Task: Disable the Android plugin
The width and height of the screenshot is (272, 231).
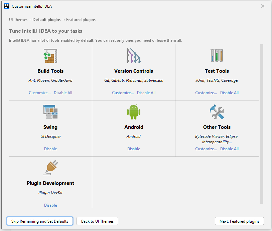Action: coord(134,149)
